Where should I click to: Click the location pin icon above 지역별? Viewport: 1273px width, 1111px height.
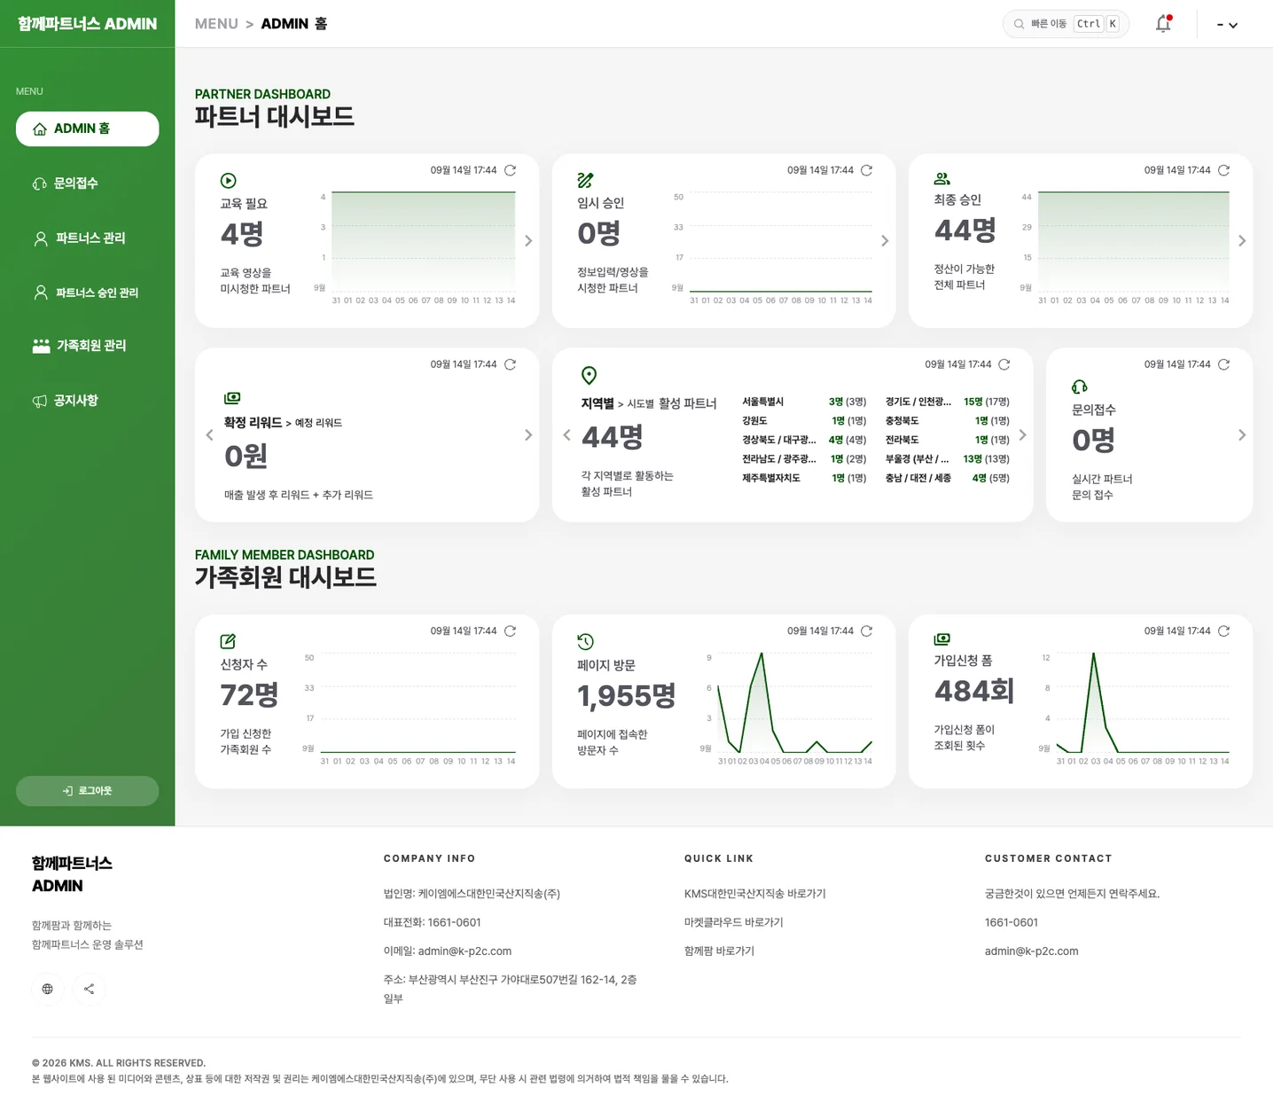click(x=589, y=375)
